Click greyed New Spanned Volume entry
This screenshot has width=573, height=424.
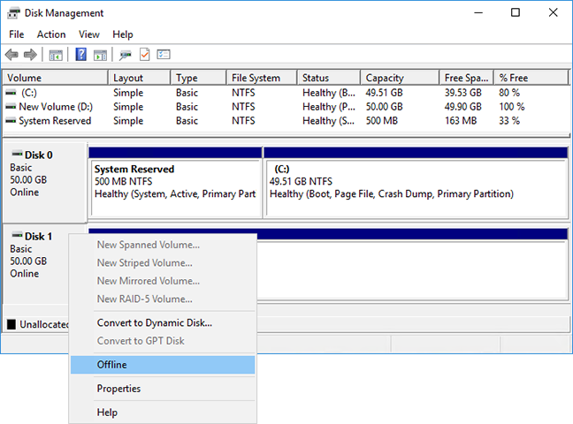[x=163, y=245]
